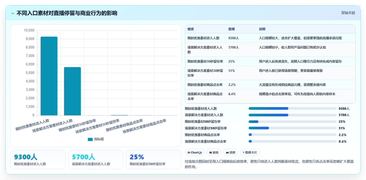Click the 场景解决方案素材30秒留存率 progress bar

pyautogui.click(x=293, y=128)
